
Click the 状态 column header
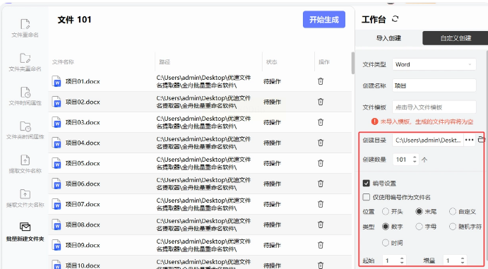[272, 62]
